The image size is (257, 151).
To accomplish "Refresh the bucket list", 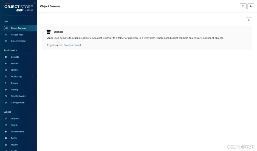I will pos(249,20).
